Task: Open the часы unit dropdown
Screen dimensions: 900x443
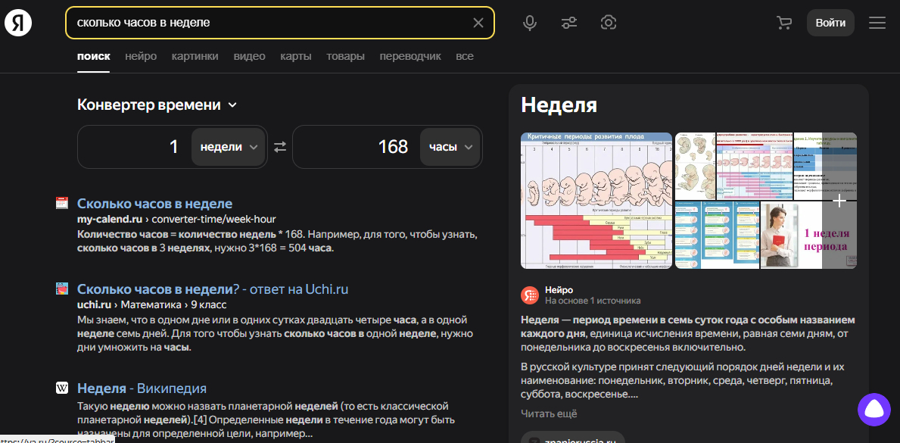Action: click(x=450, y=147)
